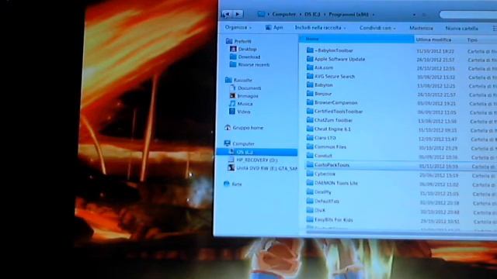Open the Organizza dropdown menu
This screenshot has width=497, height=279.
tap(238, 28)
